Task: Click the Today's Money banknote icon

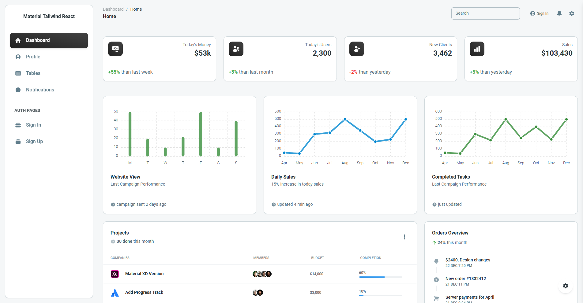Action: click(x=115, y=49)
